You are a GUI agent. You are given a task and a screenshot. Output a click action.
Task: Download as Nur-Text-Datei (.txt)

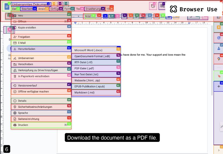click(96, 74)
